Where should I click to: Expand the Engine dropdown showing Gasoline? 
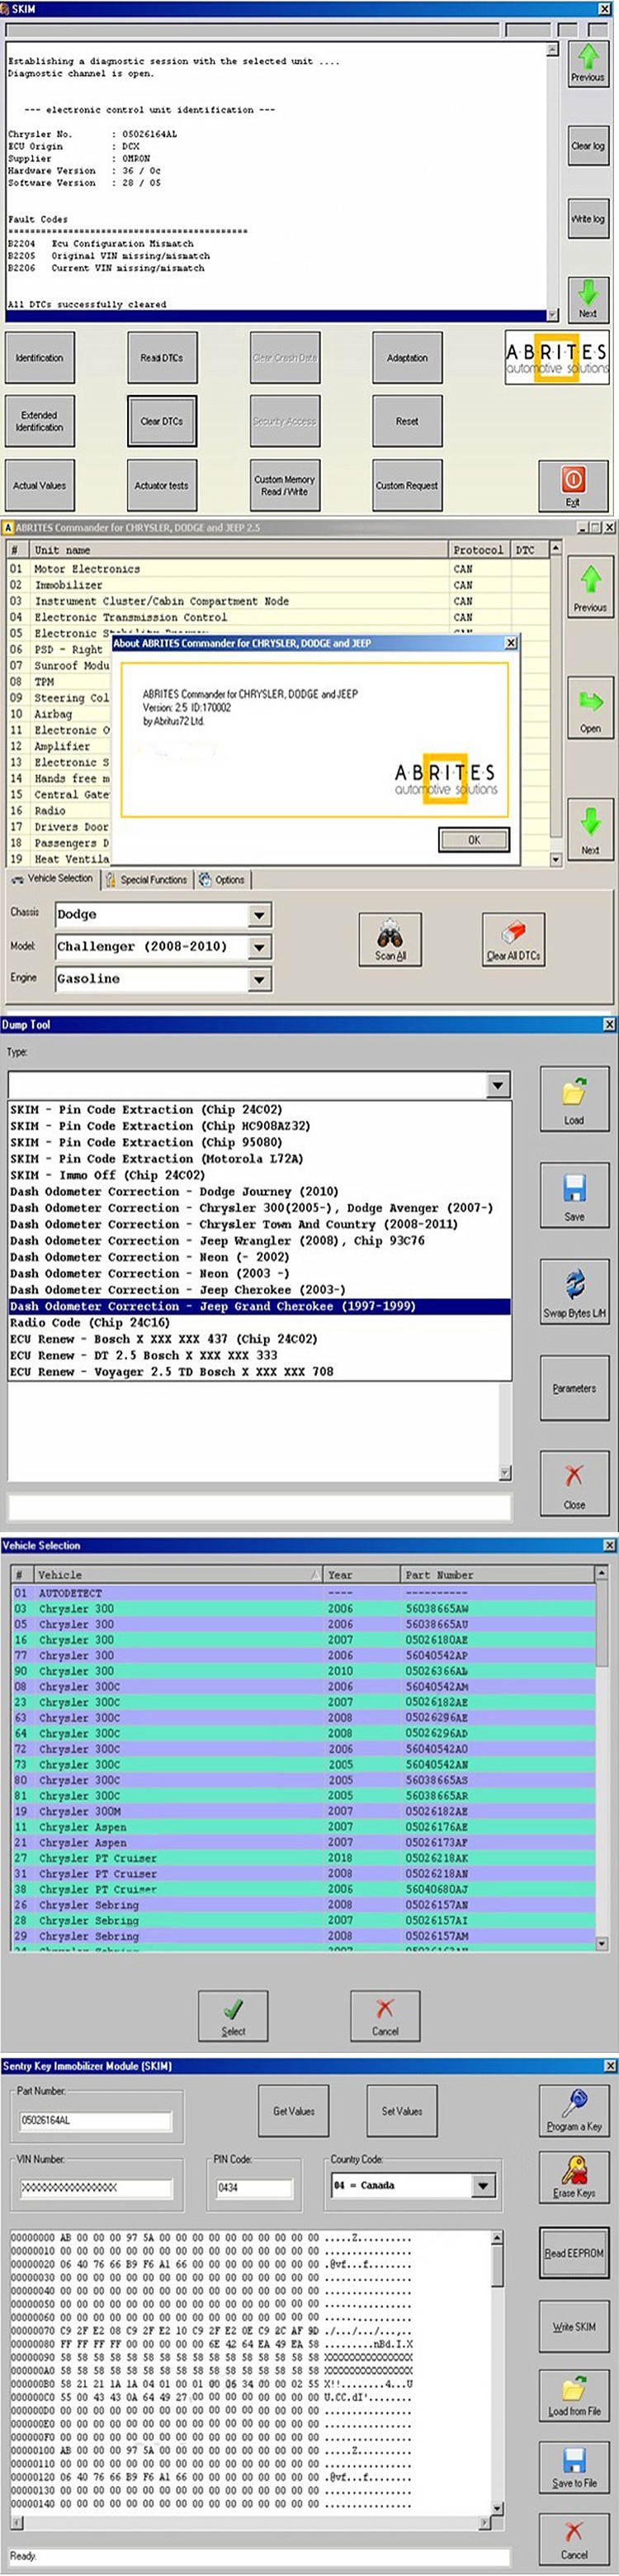click(258, 979)
